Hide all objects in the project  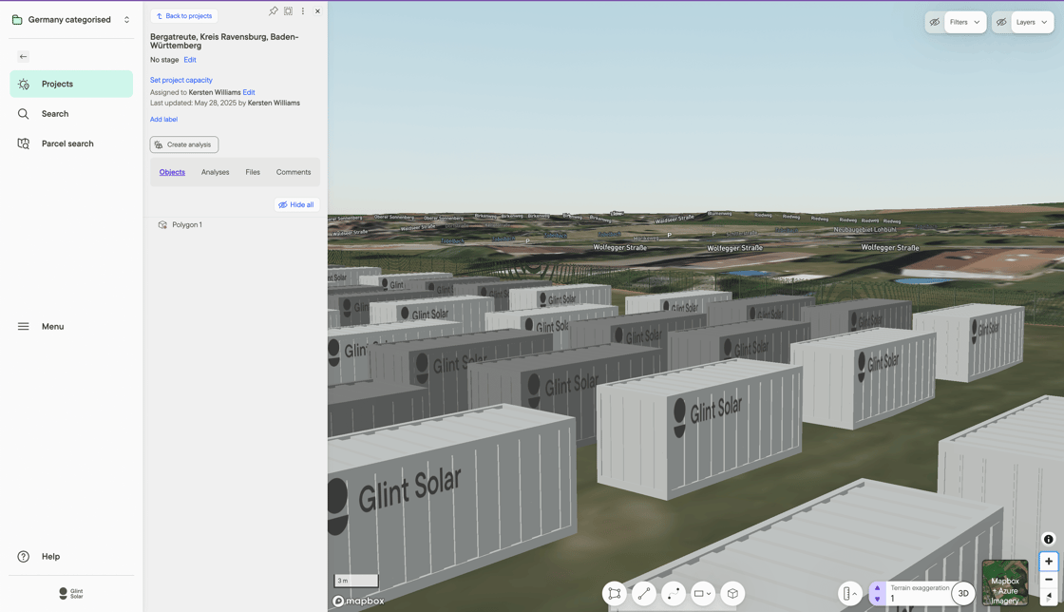296,205
